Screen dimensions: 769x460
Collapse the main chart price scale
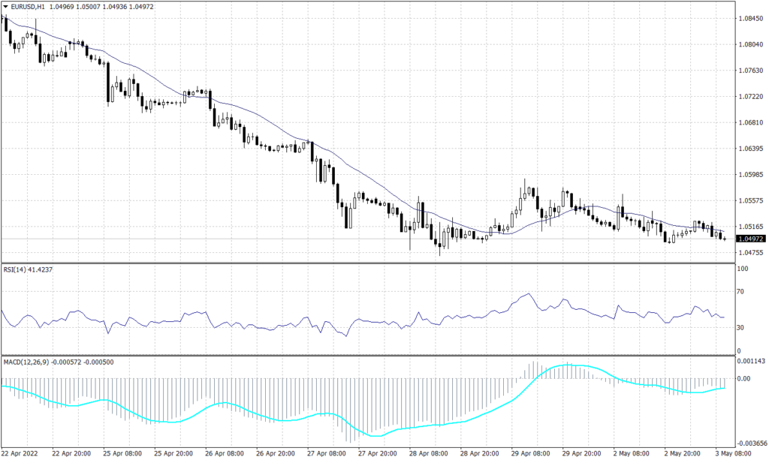point(751,128)
